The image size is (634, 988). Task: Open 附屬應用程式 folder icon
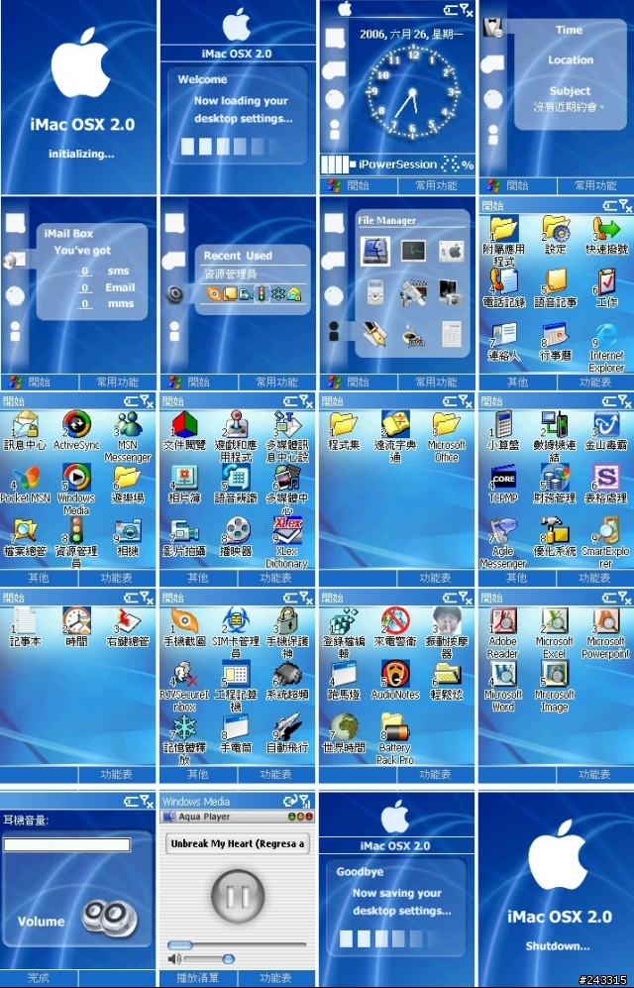(x=503, y=229)
